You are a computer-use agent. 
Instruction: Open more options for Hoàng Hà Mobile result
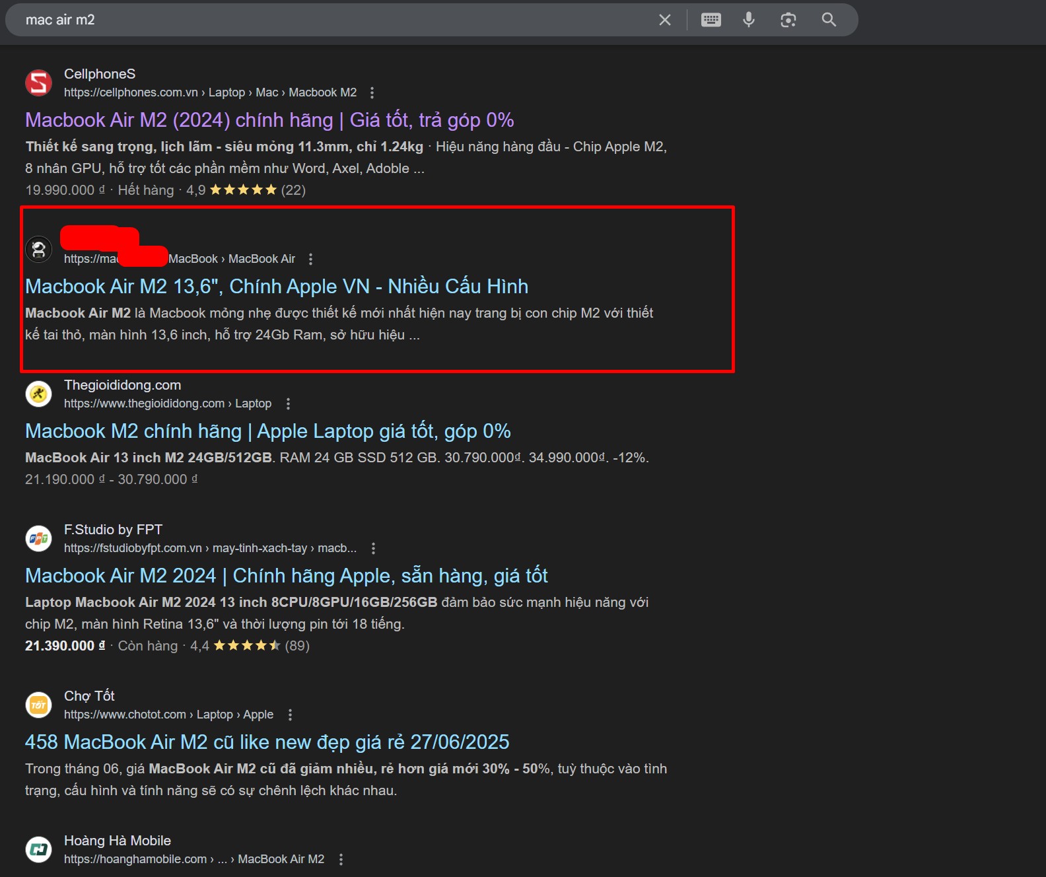341,859
